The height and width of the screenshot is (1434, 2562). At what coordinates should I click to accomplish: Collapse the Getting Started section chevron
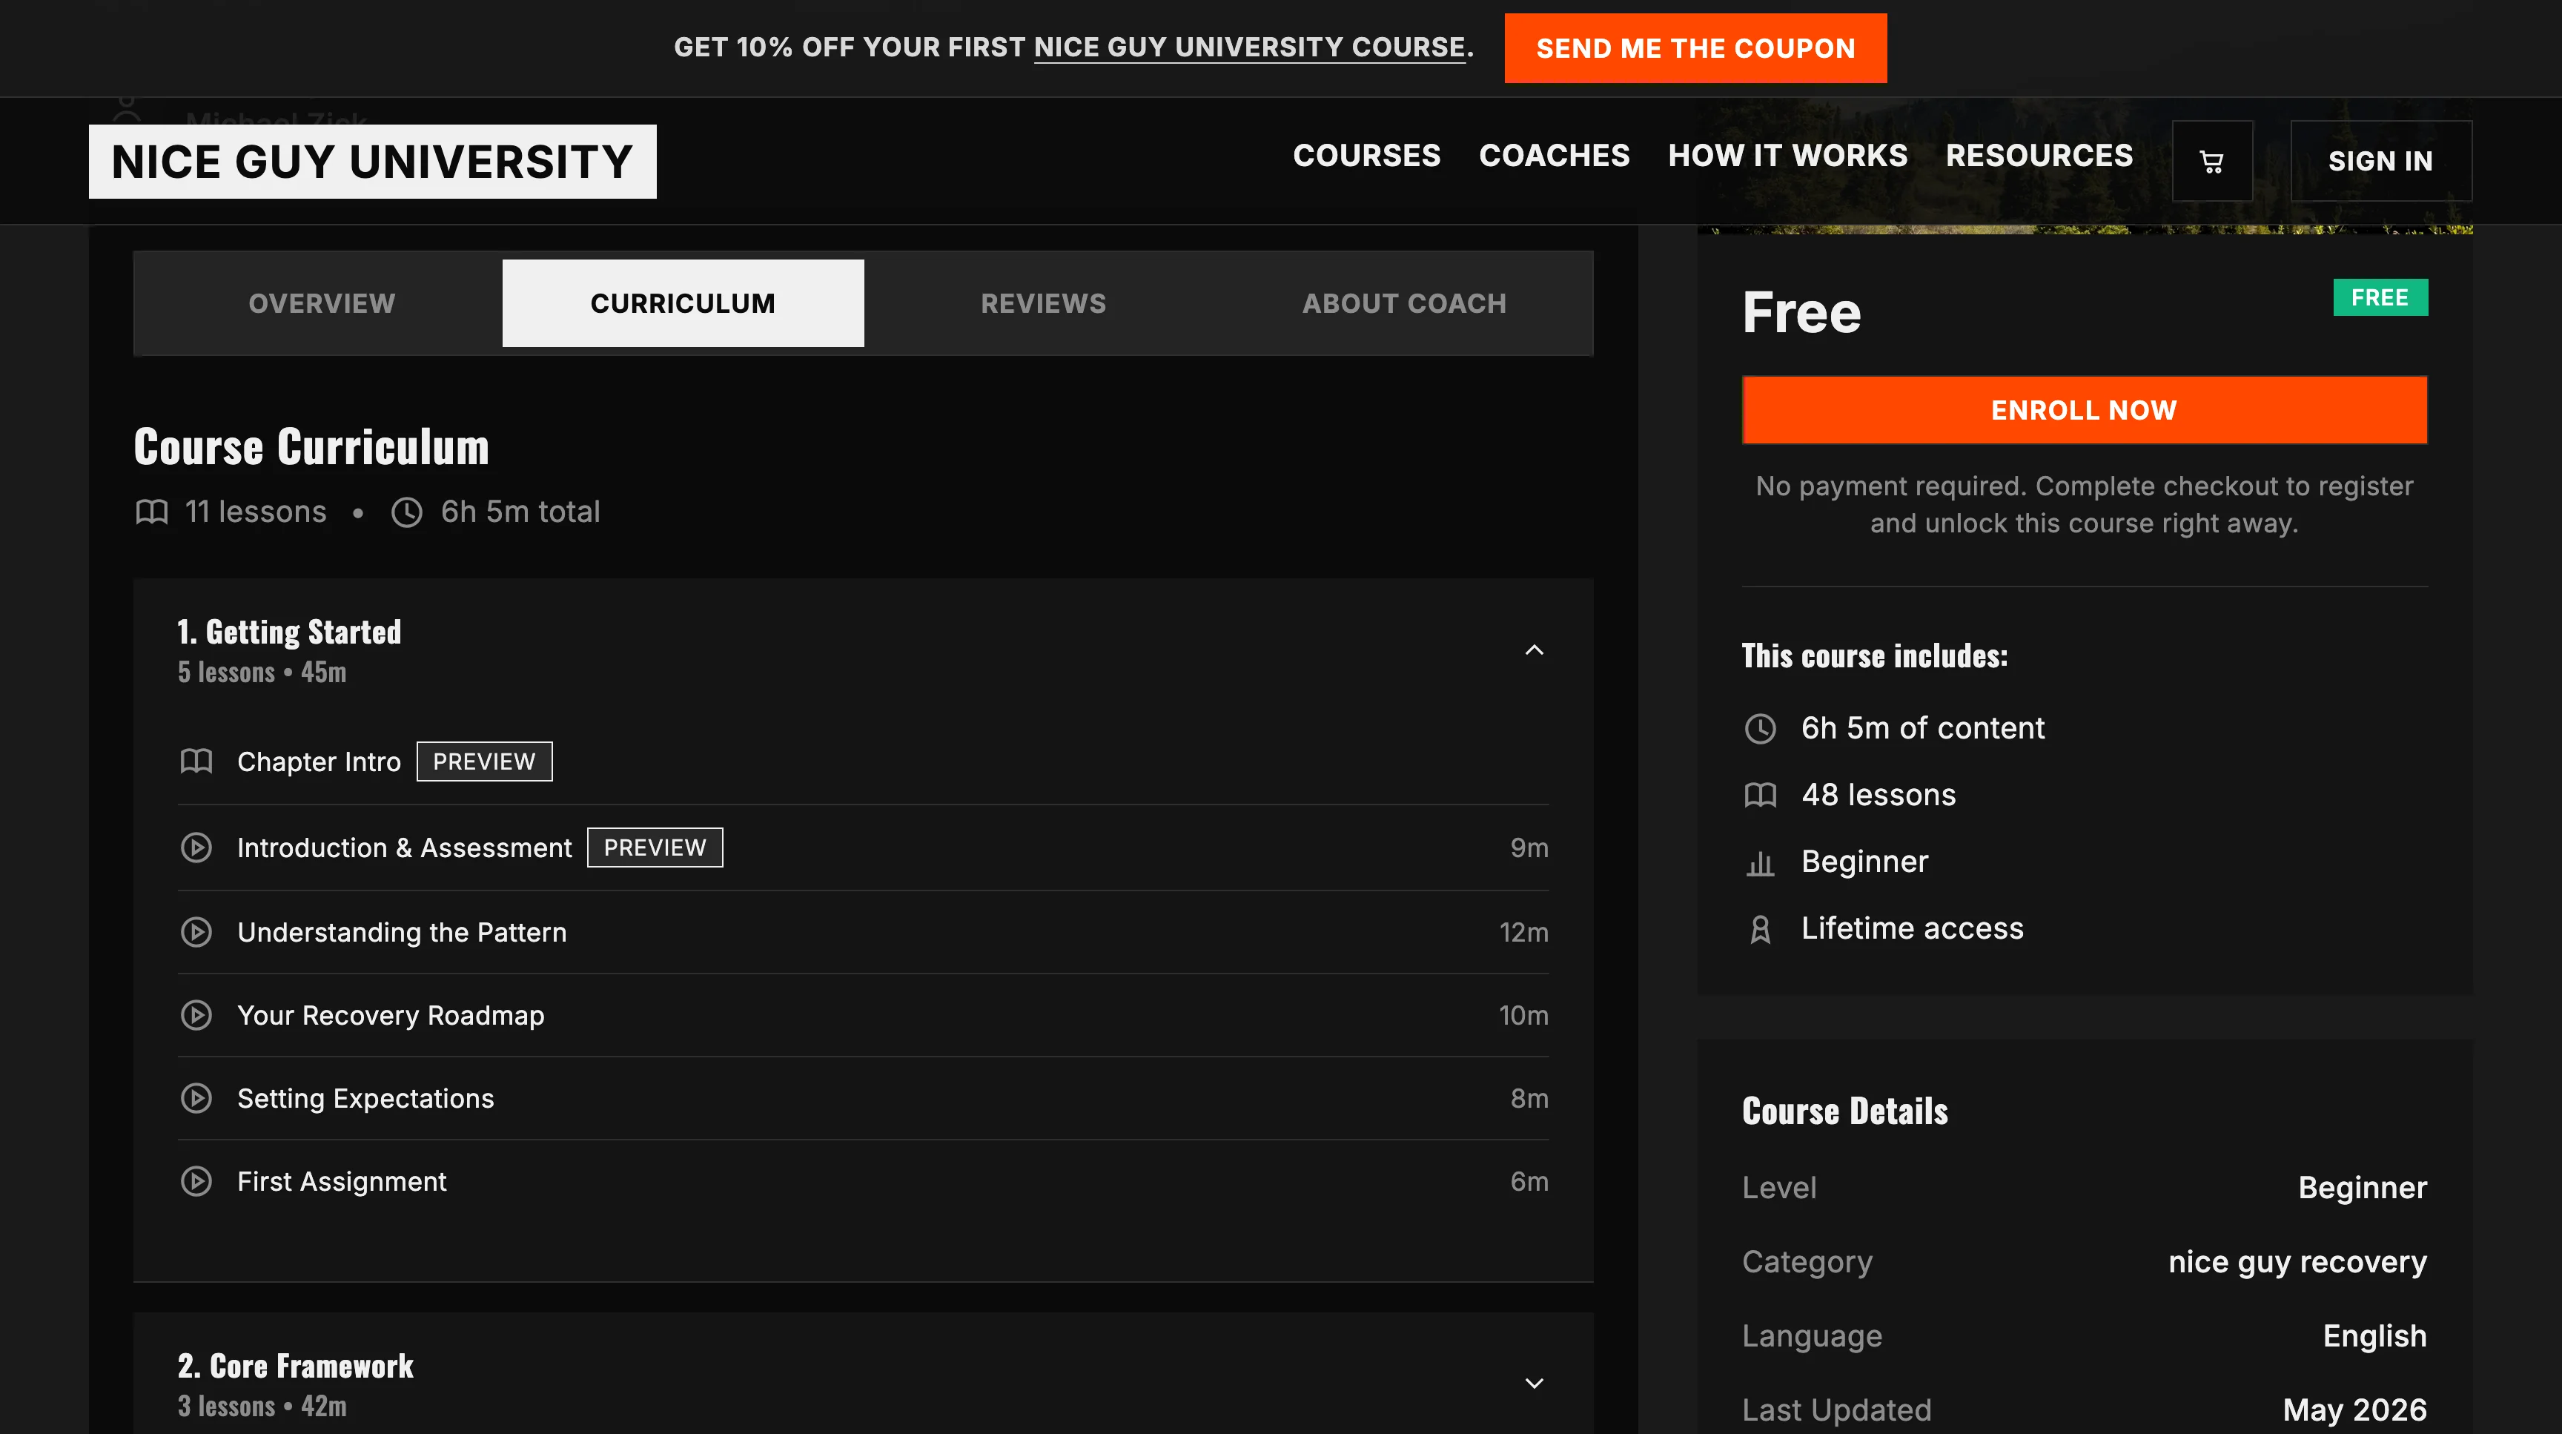1535,650
